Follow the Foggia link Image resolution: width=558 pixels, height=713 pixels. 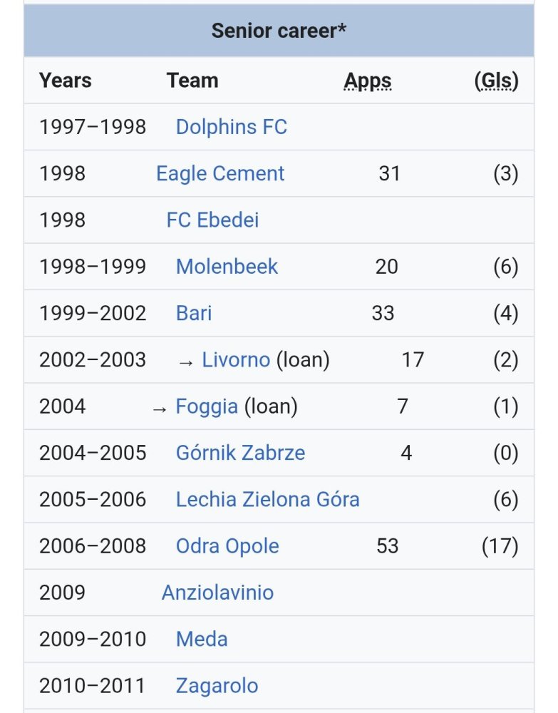click(x=207, y=406)
